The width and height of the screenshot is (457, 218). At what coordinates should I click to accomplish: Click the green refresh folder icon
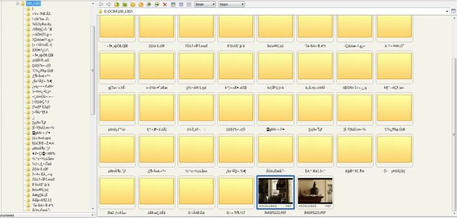125,5
